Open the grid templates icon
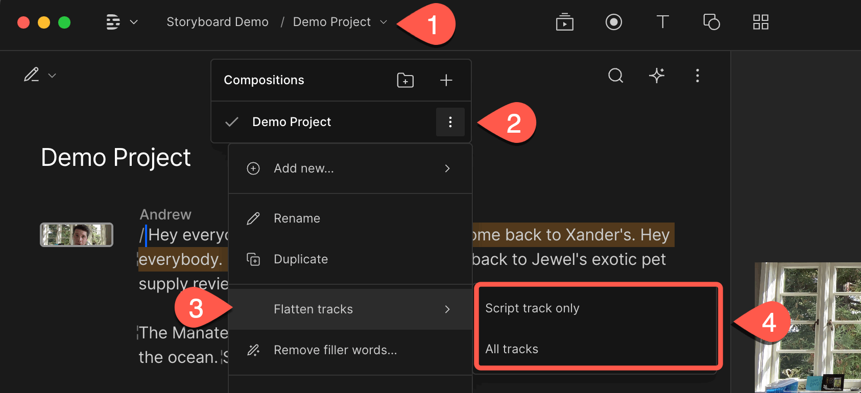 coord(760,22)
